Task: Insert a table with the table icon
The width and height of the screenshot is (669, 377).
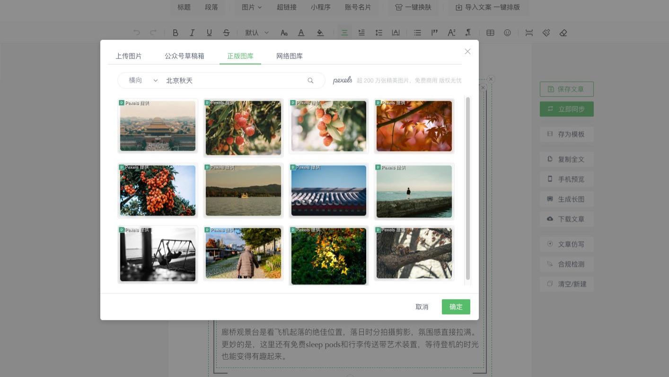Action: [490, 33]
